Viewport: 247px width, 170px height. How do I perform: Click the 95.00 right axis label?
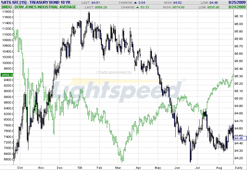239,98
